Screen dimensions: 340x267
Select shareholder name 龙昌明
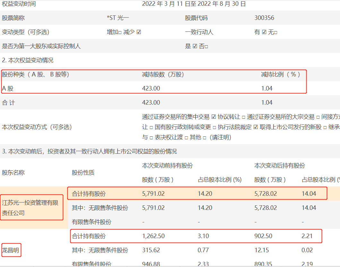10,250
